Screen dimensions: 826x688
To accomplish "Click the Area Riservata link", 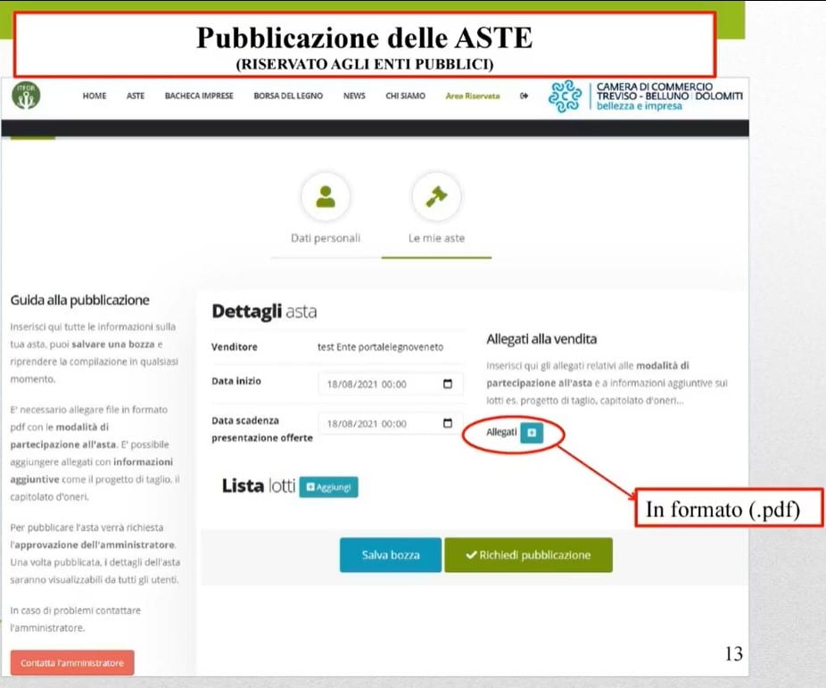I will [x=473, y=96].
